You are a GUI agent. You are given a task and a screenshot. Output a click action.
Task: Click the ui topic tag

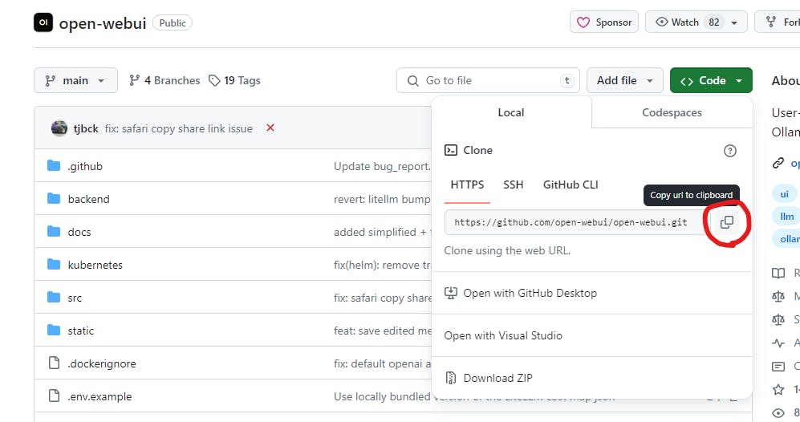tap(784, 194)
